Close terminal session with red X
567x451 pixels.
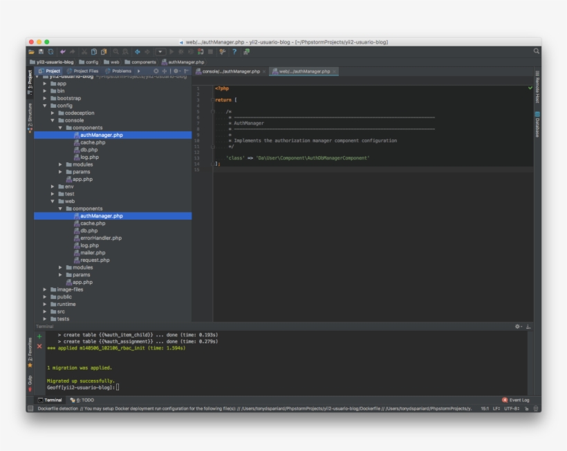pyautogui.click(x=39, y=346)
